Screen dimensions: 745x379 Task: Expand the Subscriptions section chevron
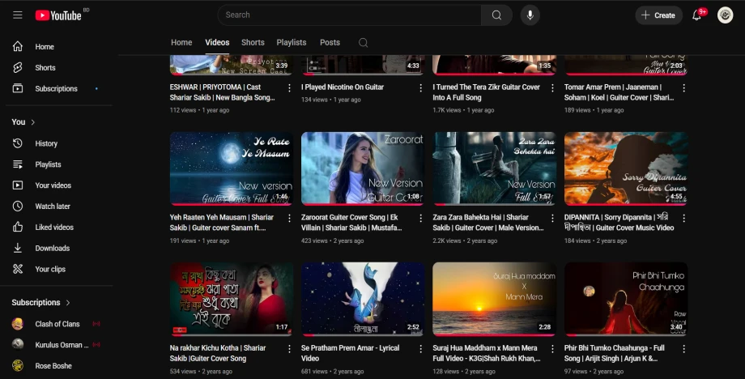click(x=68, y=303)
